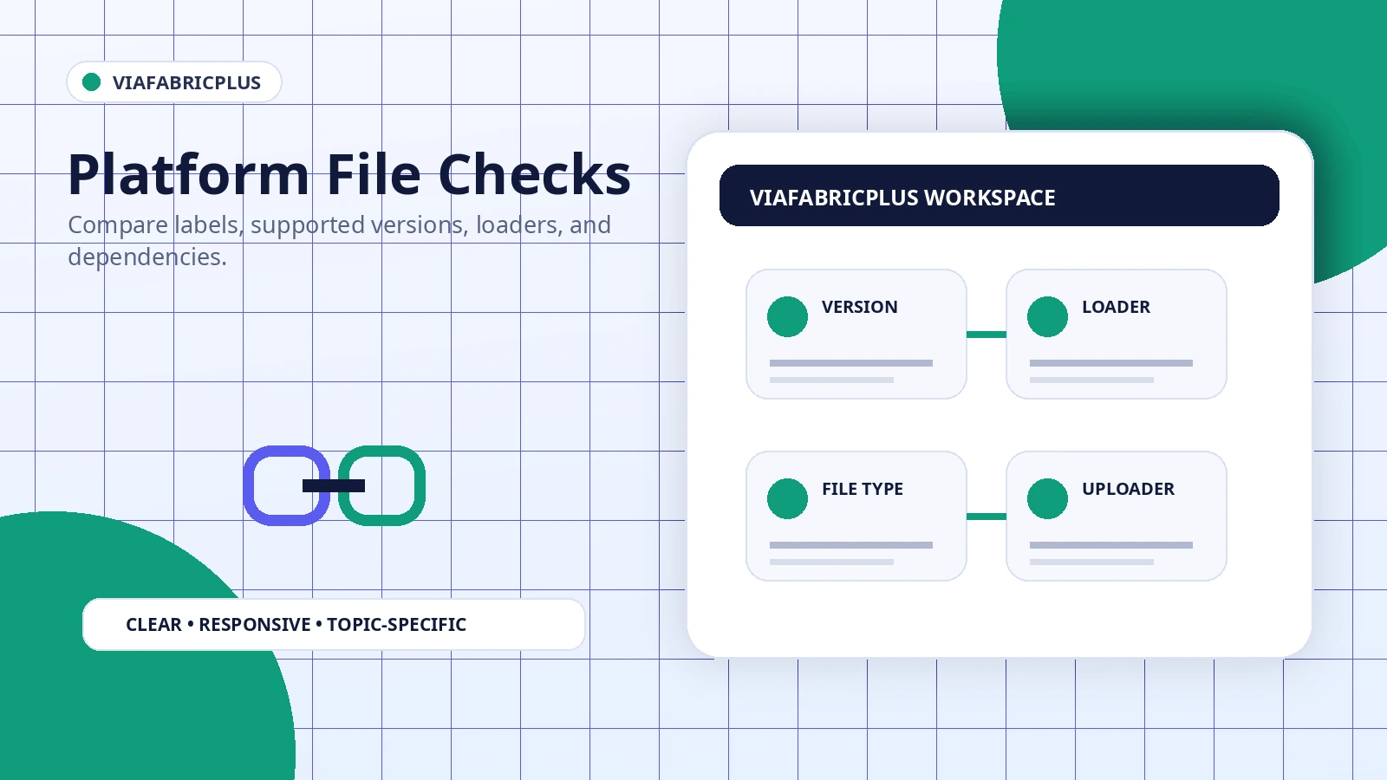Screen dimensions: 1387x780
Task: Open the LOADER card
Action: coord(1117,334)
